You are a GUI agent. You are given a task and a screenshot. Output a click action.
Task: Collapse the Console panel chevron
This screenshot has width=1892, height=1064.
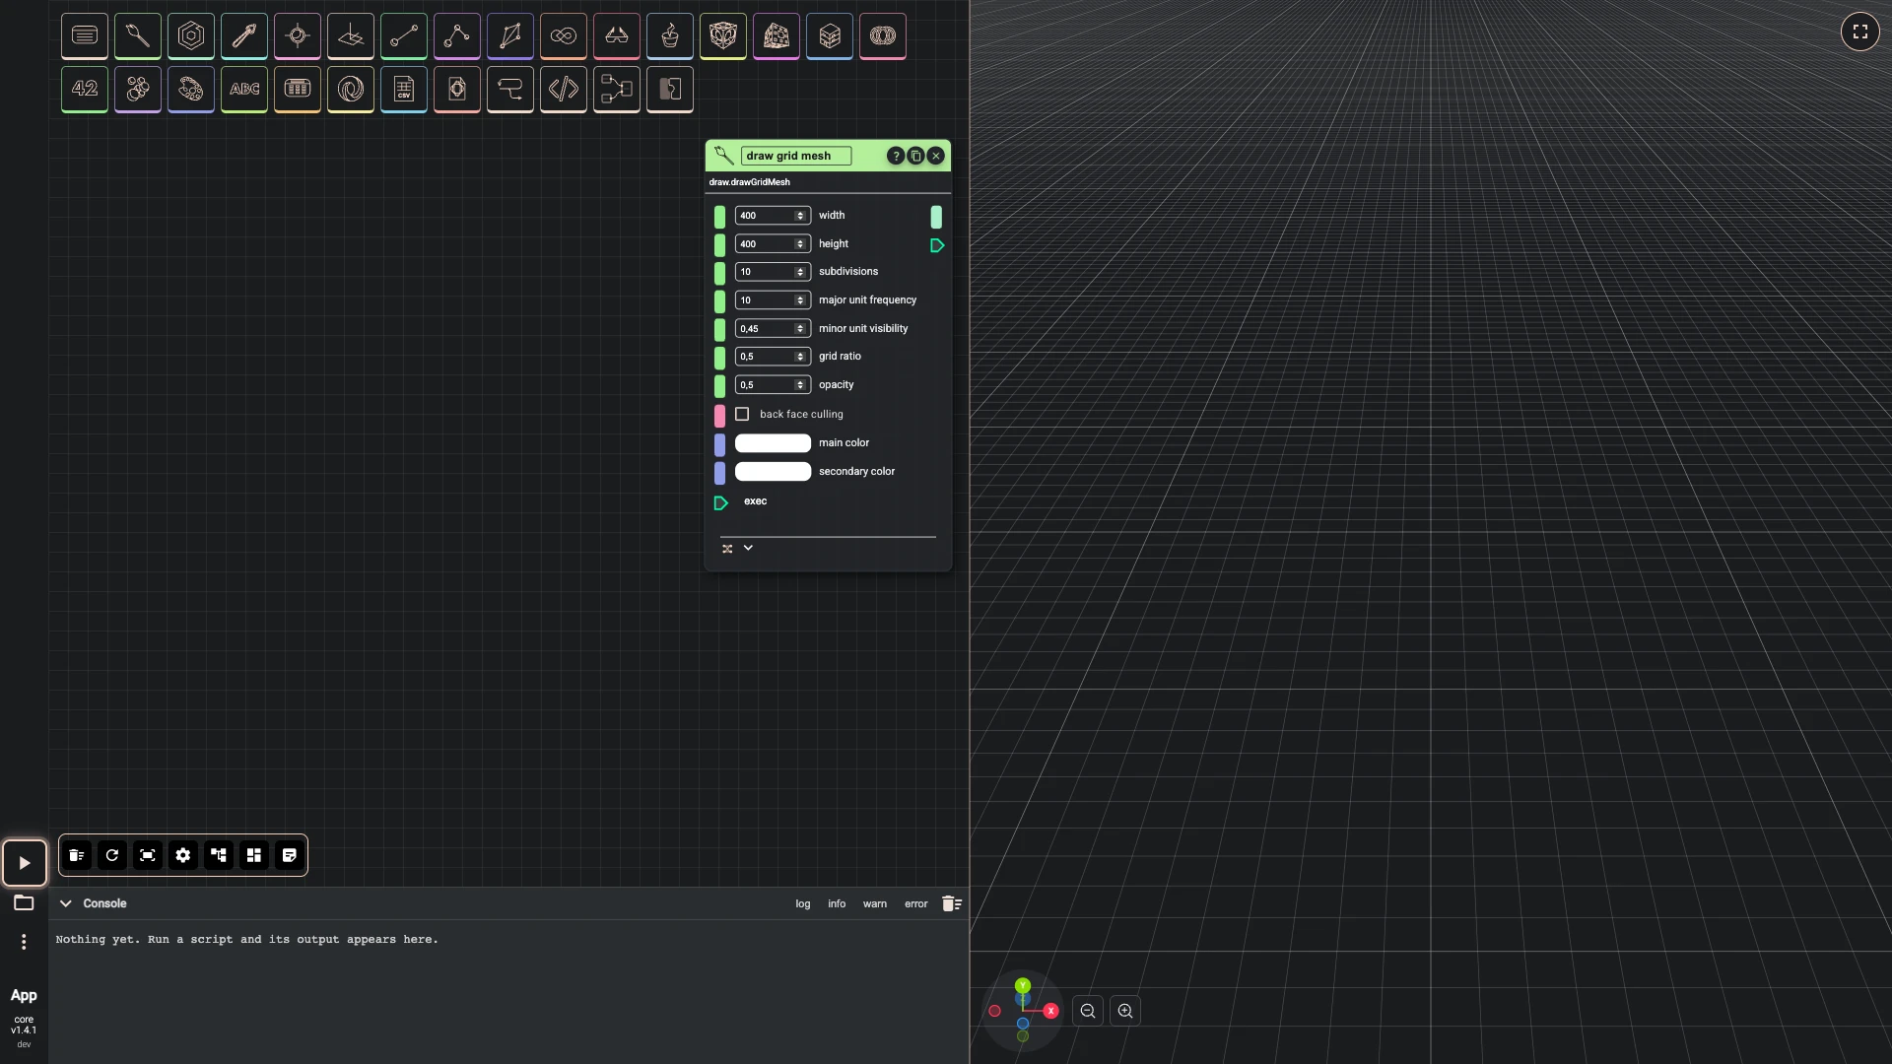click(66, 903)
